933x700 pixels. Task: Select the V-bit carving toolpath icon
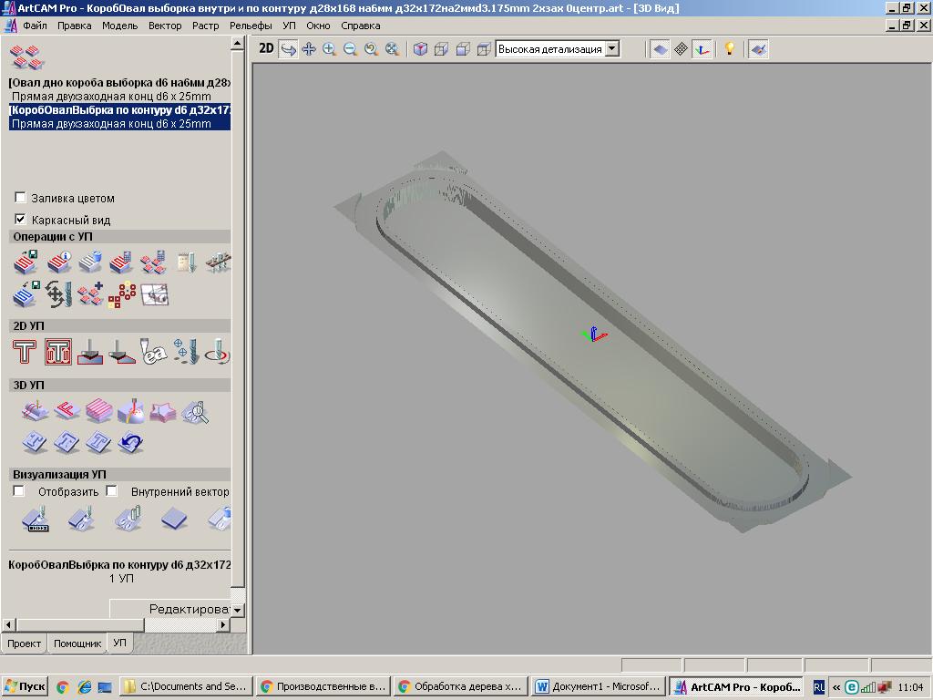point(121,352)
